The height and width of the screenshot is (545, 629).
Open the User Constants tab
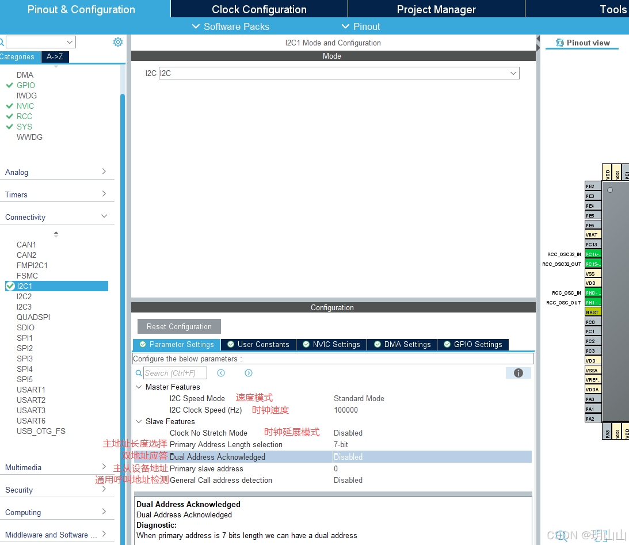coord(258,345)
